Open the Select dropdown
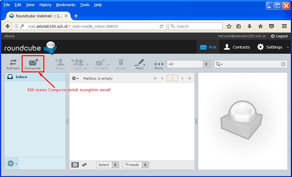The width and height of the screenshot is (292, 177). tap(108, 165)
